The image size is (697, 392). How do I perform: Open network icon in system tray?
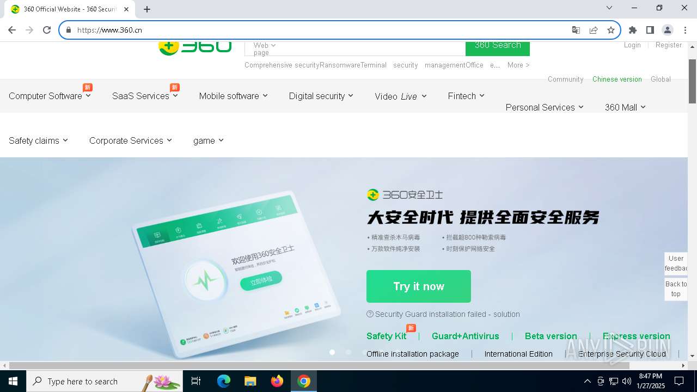tap(614, 381)
